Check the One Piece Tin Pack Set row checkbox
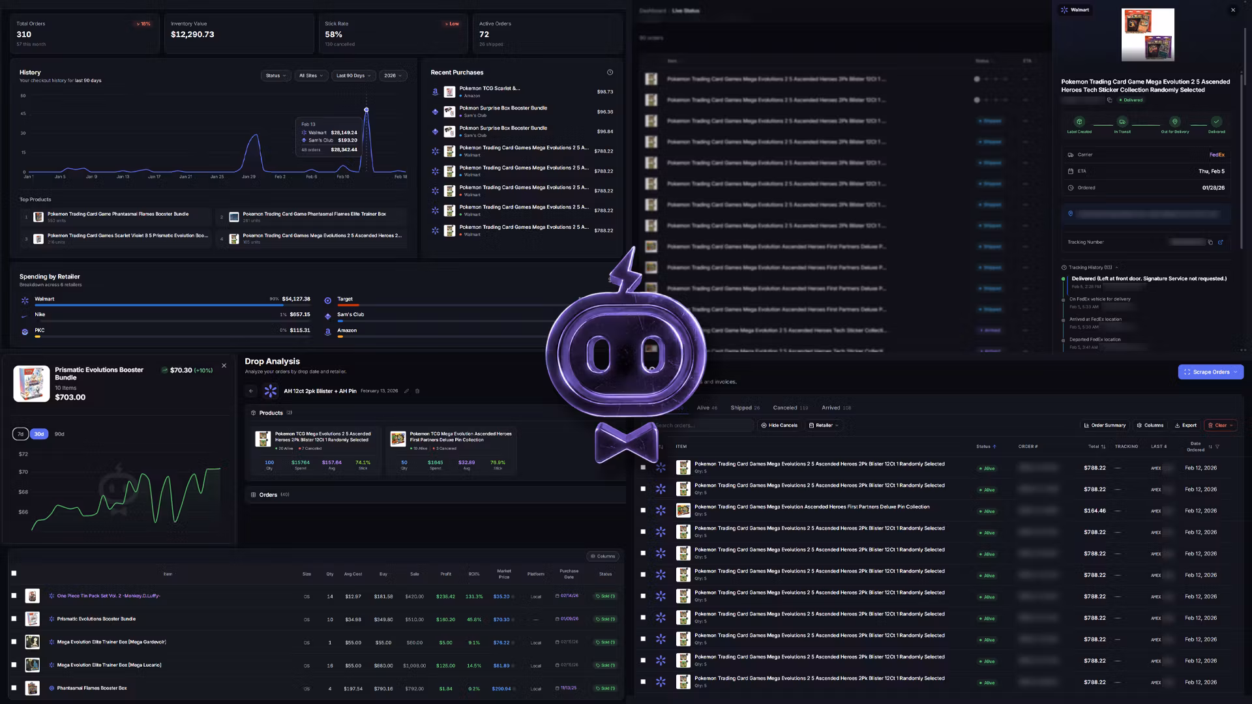The image size is (1252, 704). click(x=14, y=596)
